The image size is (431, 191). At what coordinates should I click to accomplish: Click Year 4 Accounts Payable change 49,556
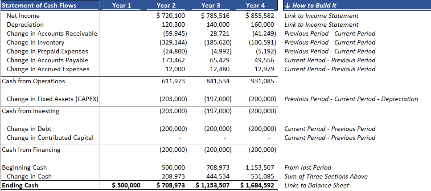[265, 60]
